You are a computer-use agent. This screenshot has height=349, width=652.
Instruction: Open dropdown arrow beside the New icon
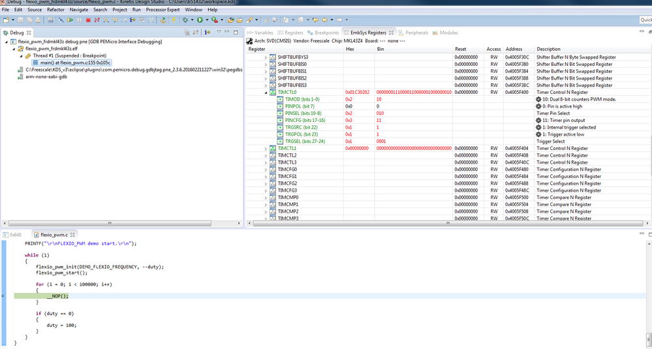13,20
